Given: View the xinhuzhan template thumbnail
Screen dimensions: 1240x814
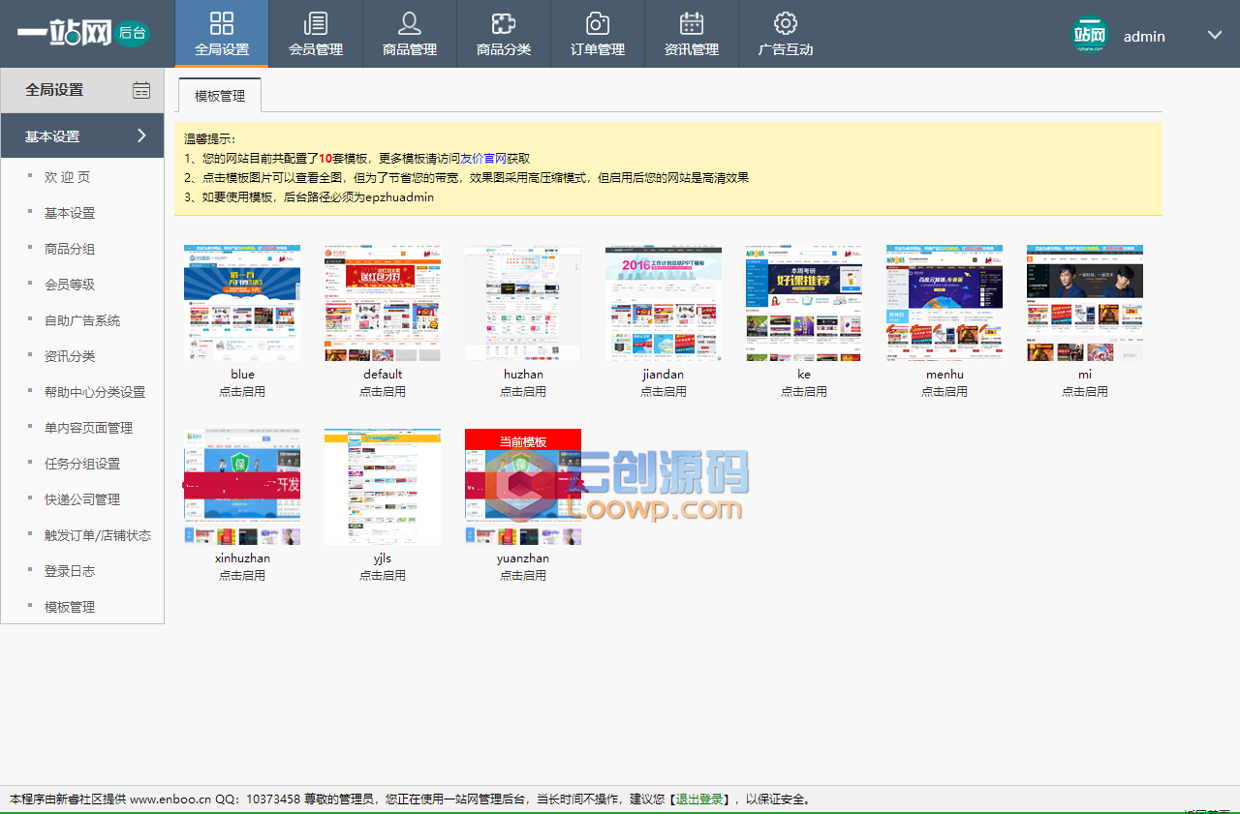Looking at the screenshot, I should click(x=242, y=487).
